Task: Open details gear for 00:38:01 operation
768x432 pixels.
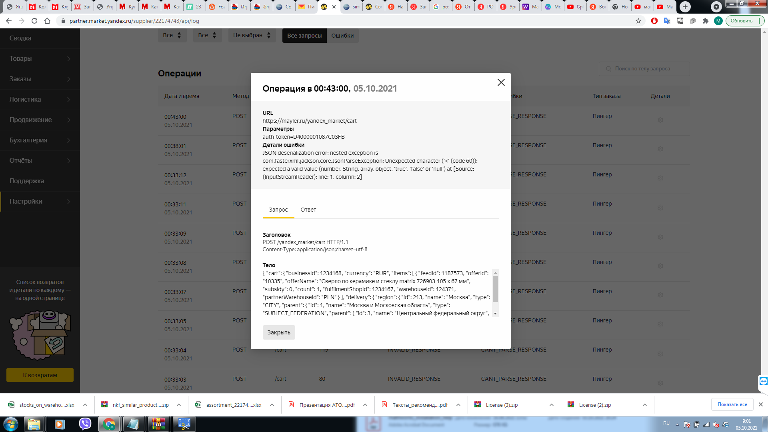Action: click(660, 149)
